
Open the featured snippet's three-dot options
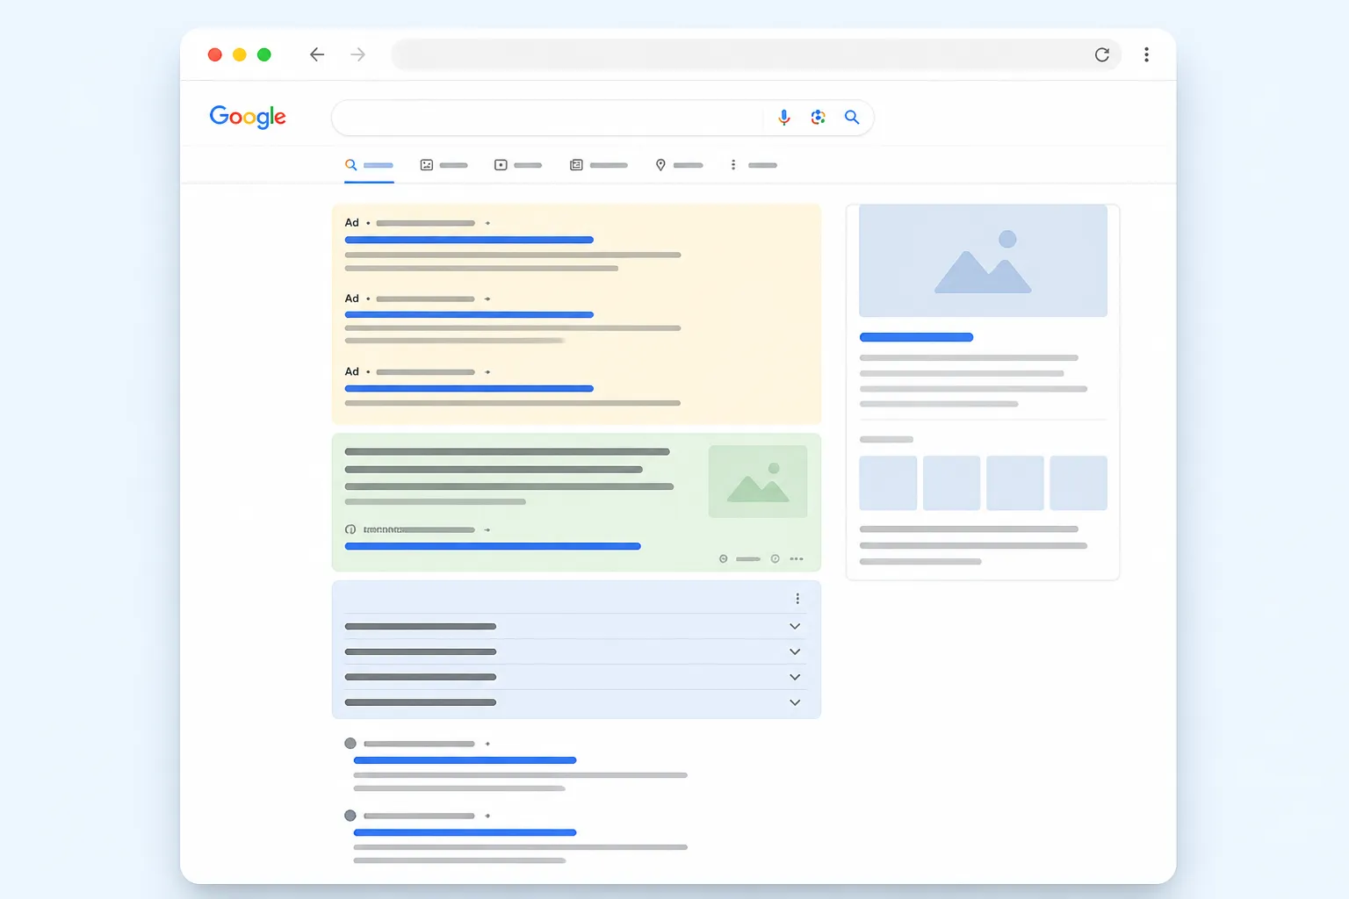(797, 559)
